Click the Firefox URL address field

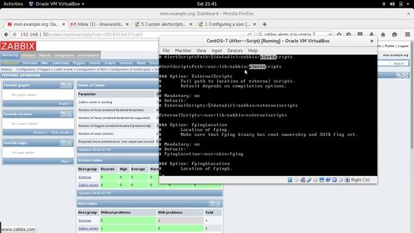[132, 34]
